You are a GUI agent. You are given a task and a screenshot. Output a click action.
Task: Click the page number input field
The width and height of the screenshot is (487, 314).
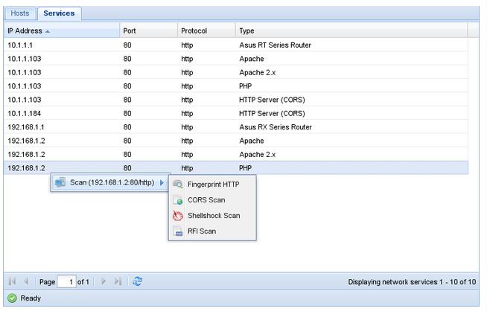[66, 281]
